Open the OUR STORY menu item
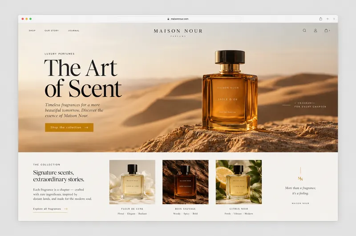 (x=52, y=31)
